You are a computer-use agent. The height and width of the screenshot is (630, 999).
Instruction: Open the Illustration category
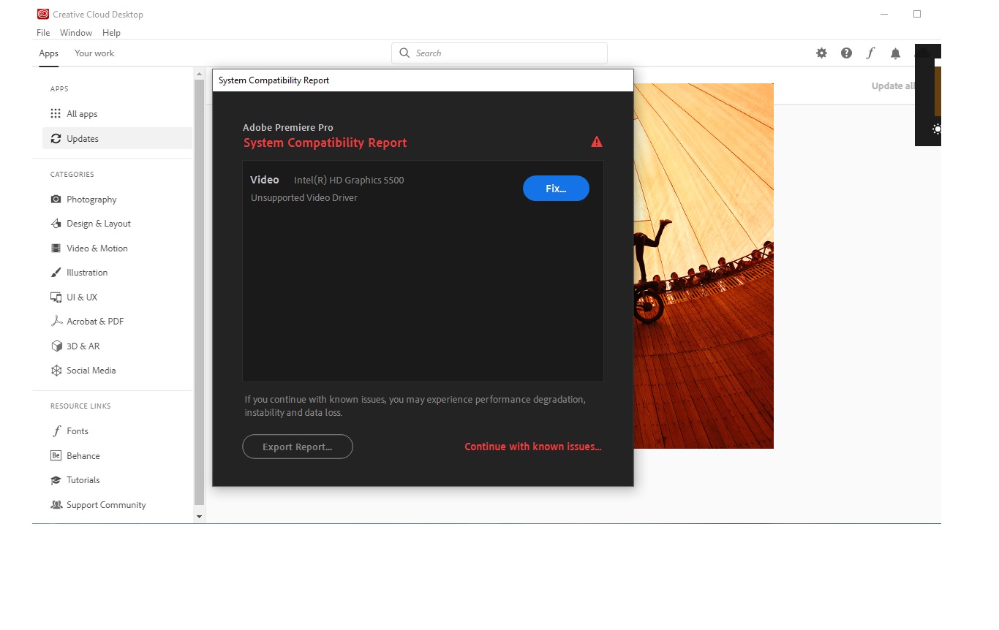(86, 272)
